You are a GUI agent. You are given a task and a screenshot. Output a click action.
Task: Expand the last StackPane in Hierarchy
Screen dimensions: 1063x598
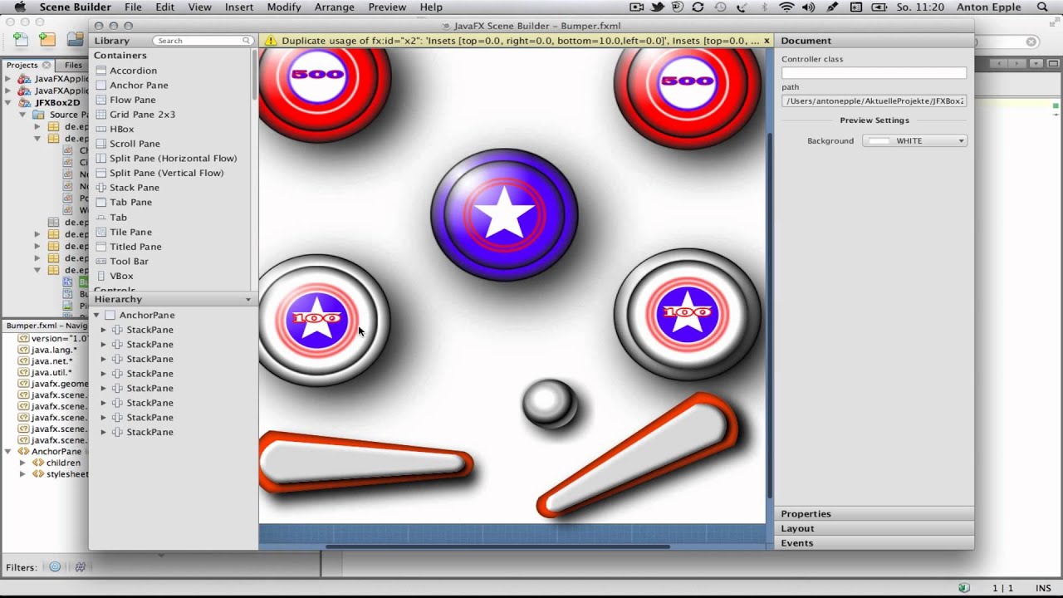click(104, 433)
